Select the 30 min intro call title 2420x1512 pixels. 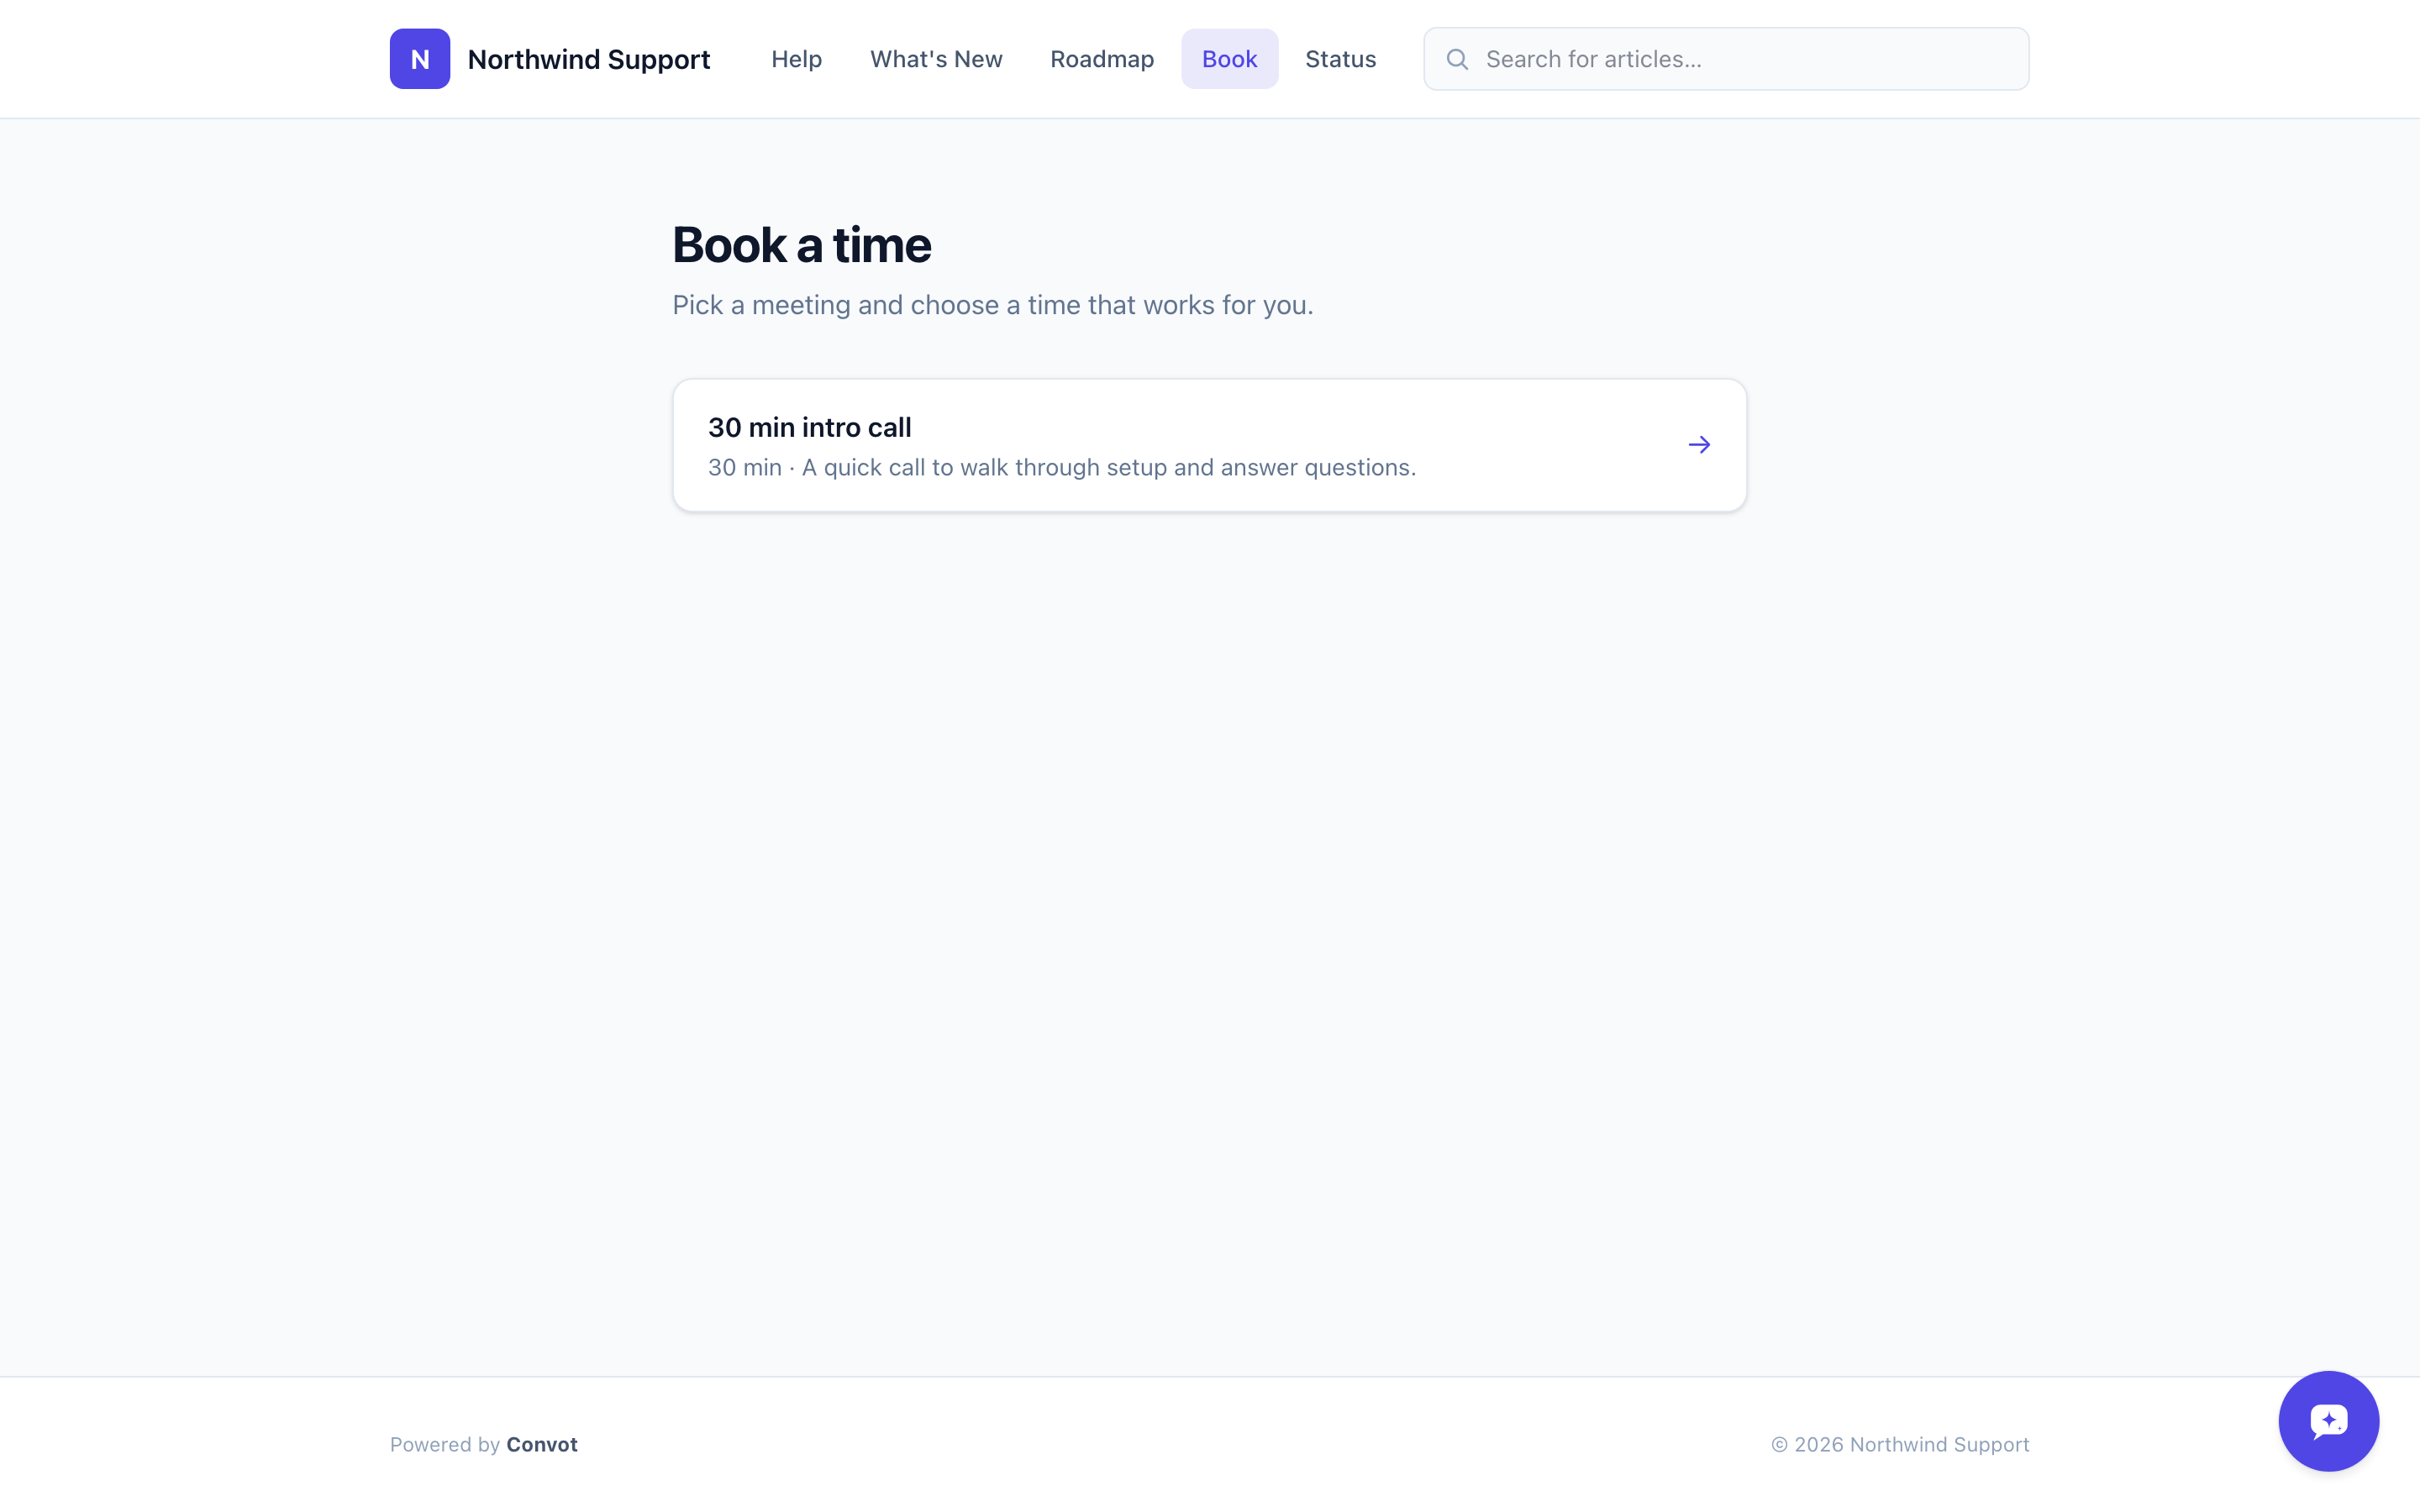click(x=810, y=427)
